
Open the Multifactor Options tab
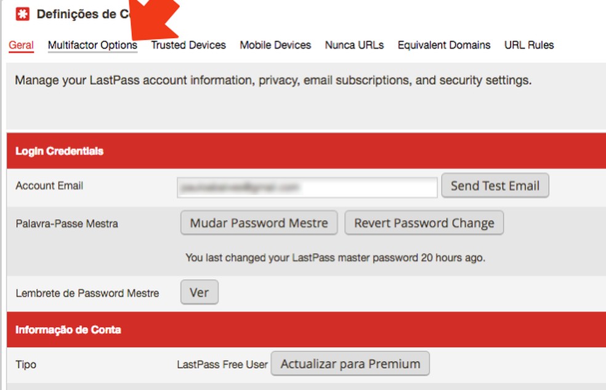92,45
